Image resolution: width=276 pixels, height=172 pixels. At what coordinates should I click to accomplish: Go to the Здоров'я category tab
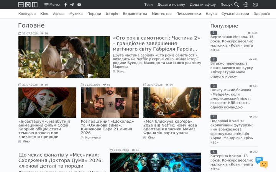[262, 14]
